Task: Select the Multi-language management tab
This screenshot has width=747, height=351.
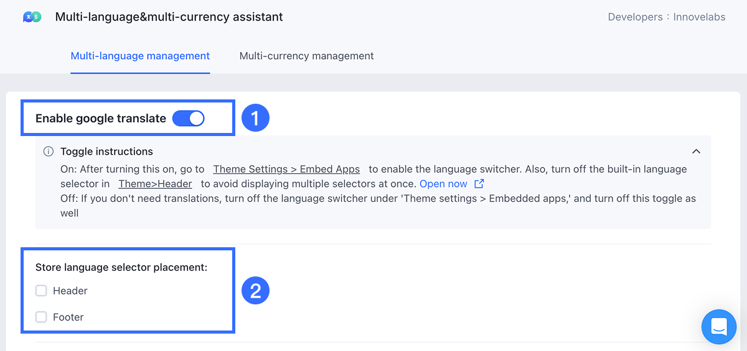Action: tap(140, 56)
